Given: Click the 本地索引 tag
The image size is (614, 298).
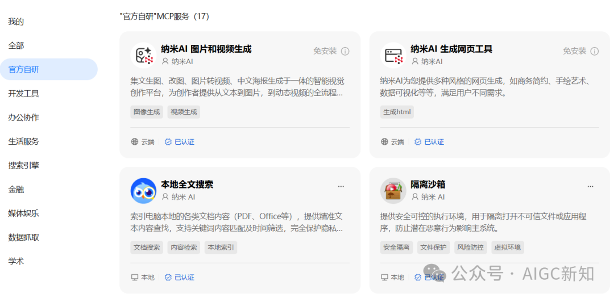Looking at the screenshot, I should click(x=221, y=247).
